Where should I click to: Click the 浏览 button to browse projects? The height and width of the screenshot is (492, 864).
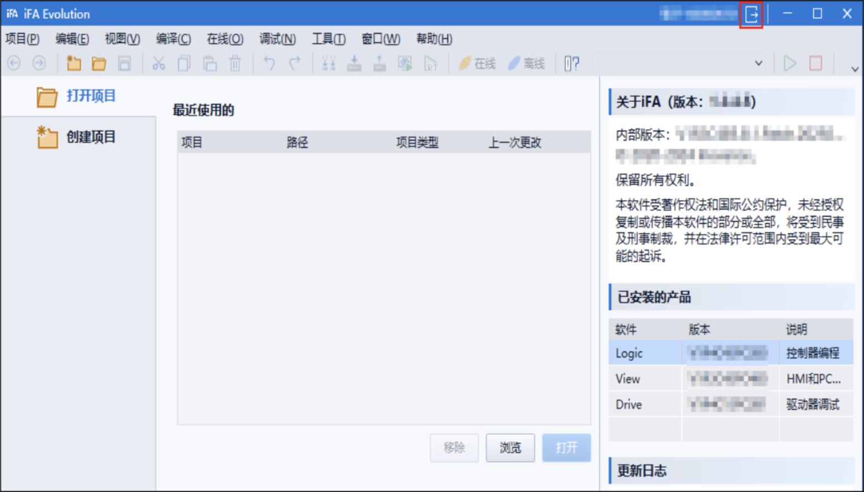510,448
